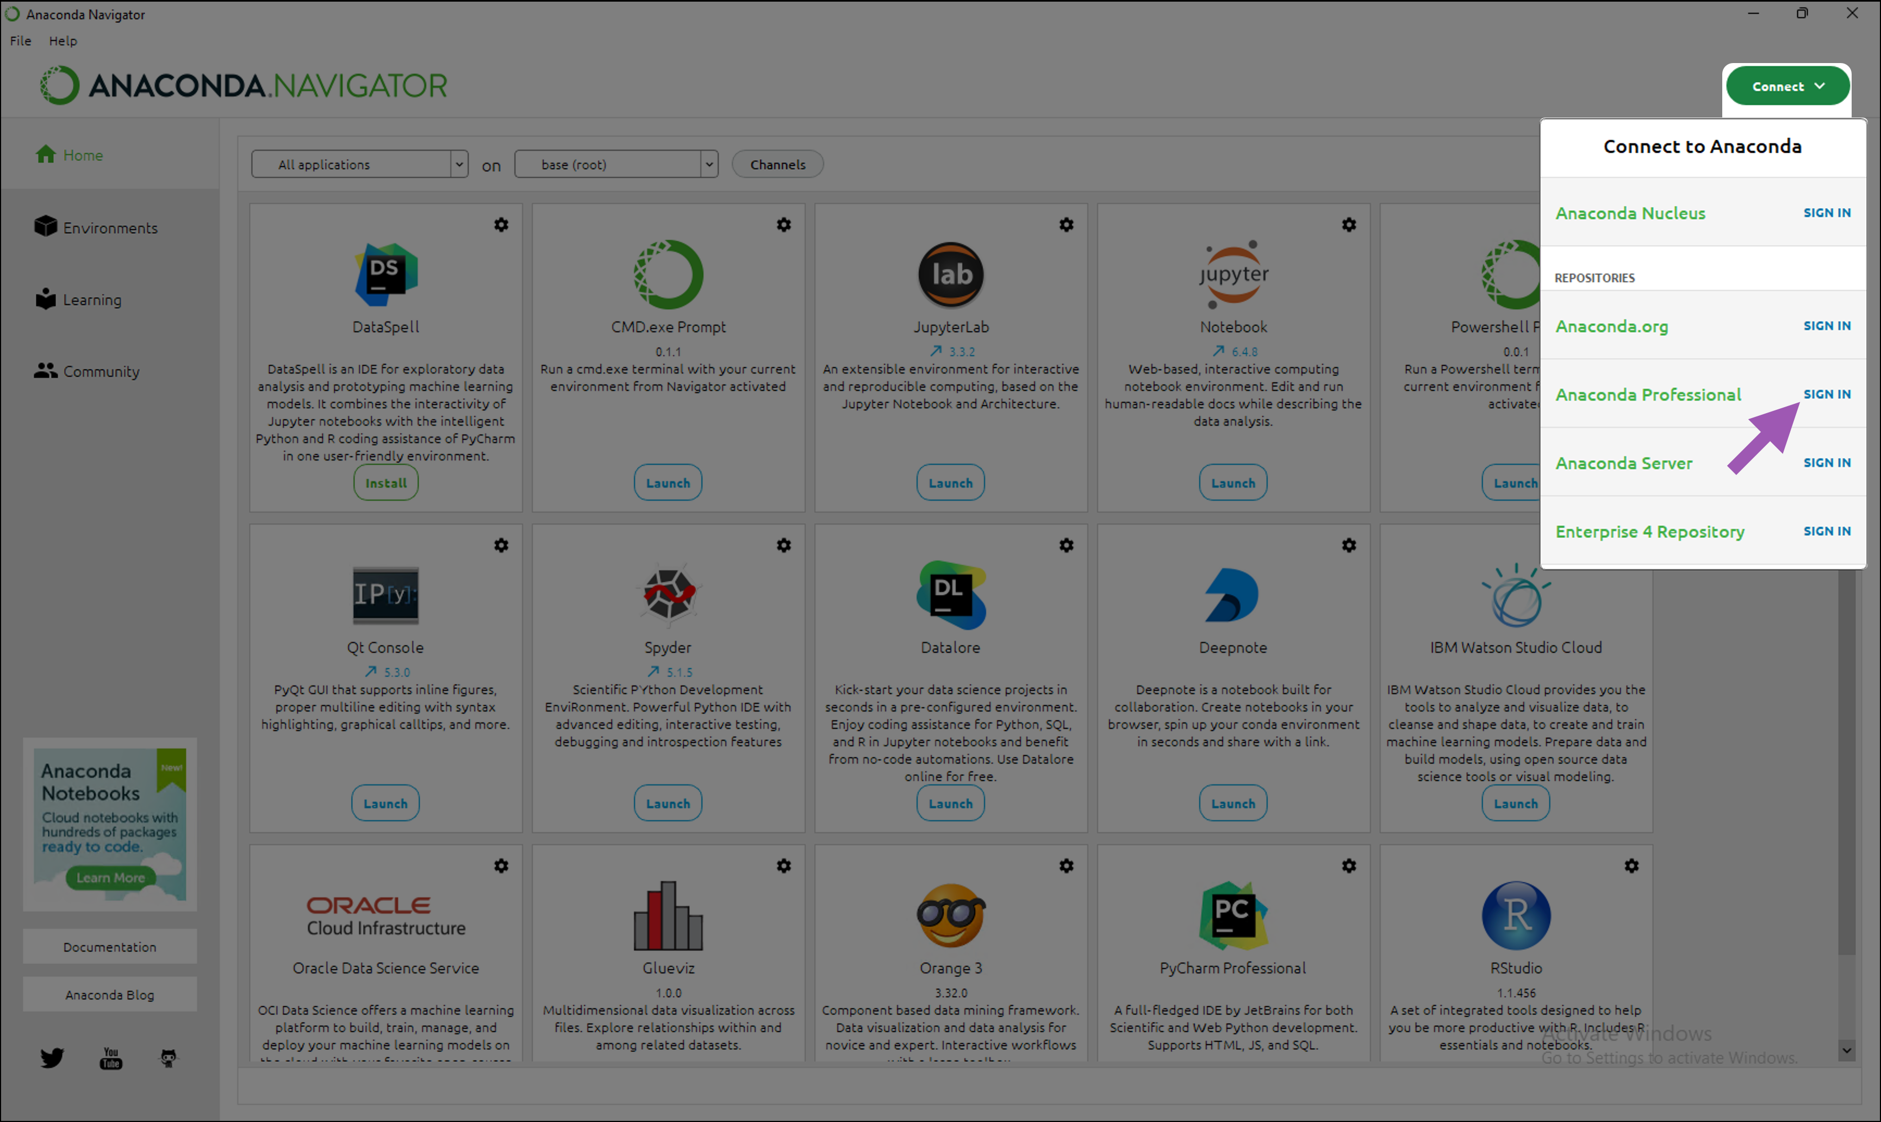The width and height of the screenshot is (1881, 1122).
Task: Open Deepnote tile gear options
Action: click(1349, 545)
